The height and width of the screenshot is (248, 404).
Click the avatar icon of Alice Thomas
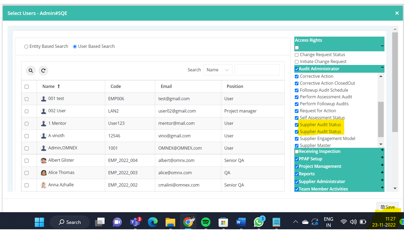[44, 173]
